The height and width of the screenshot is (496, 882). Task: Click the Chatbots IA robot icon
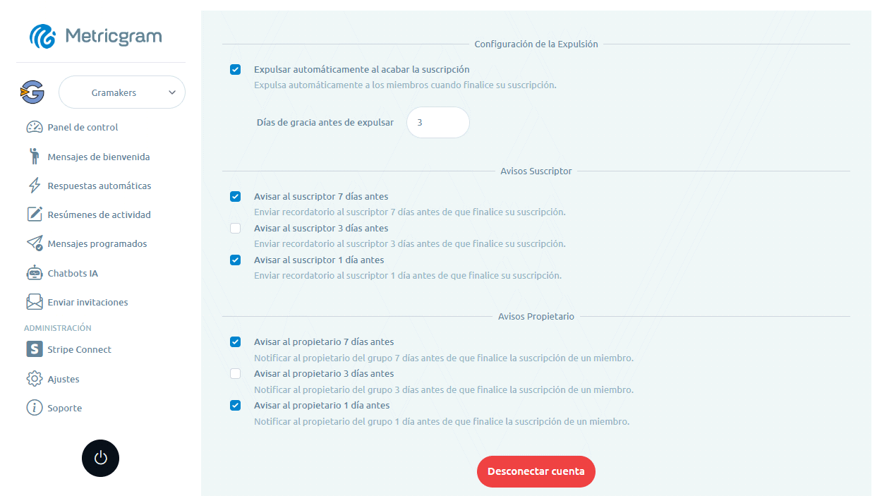[x=35, y=273]
